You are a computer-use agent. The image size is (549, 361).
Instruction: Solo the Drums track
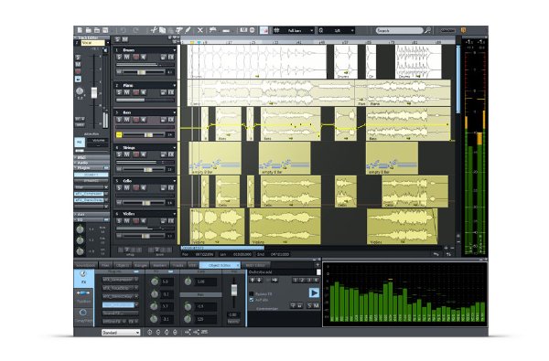[119, 57]
